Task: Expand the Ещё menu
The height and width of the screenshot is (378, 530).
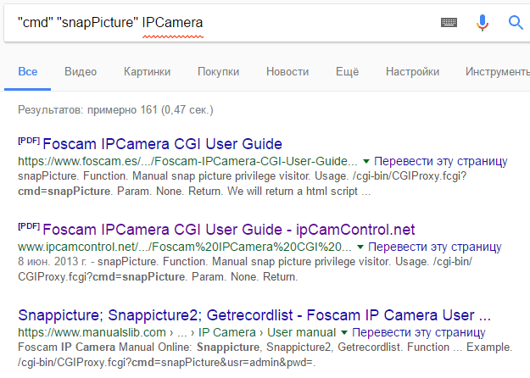Action: pos(347,72)
